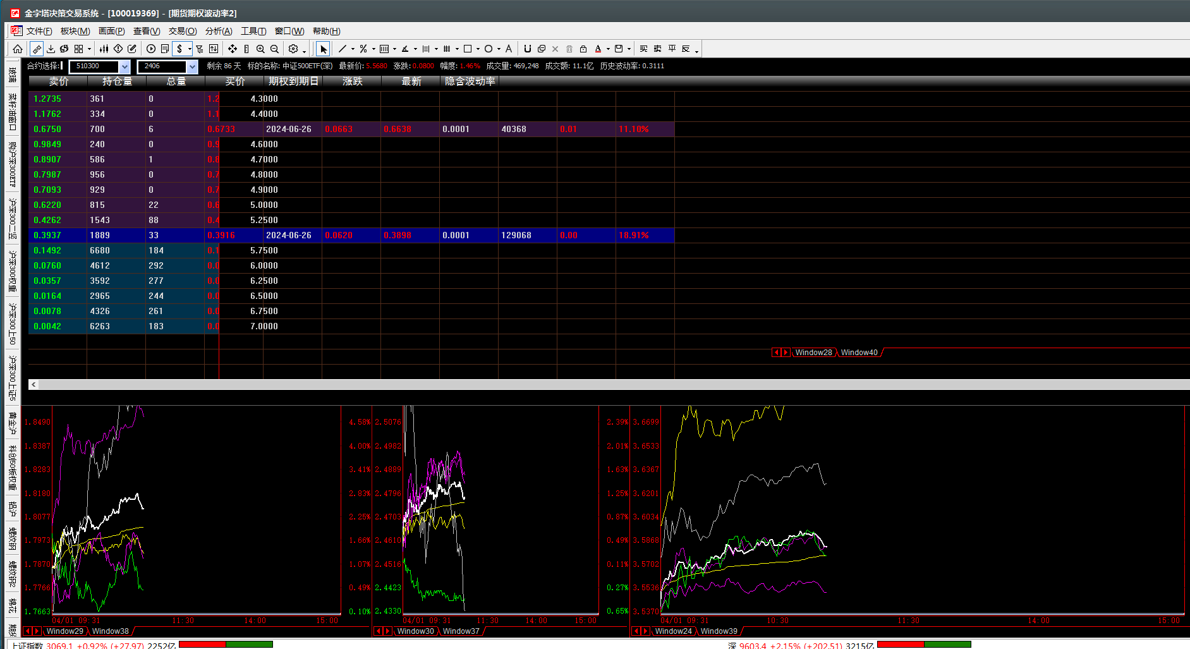Expand the rectangle tool dropdown arrow

[x=478, y=49]
